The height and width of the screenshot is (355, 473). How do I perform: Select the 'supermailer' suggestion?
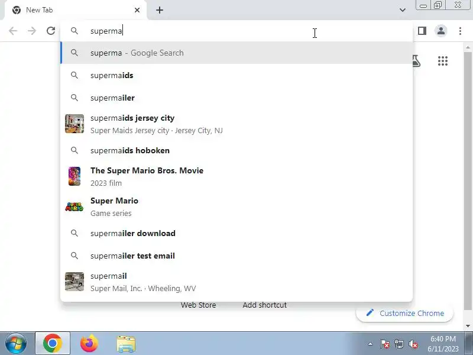pos(237,98)
